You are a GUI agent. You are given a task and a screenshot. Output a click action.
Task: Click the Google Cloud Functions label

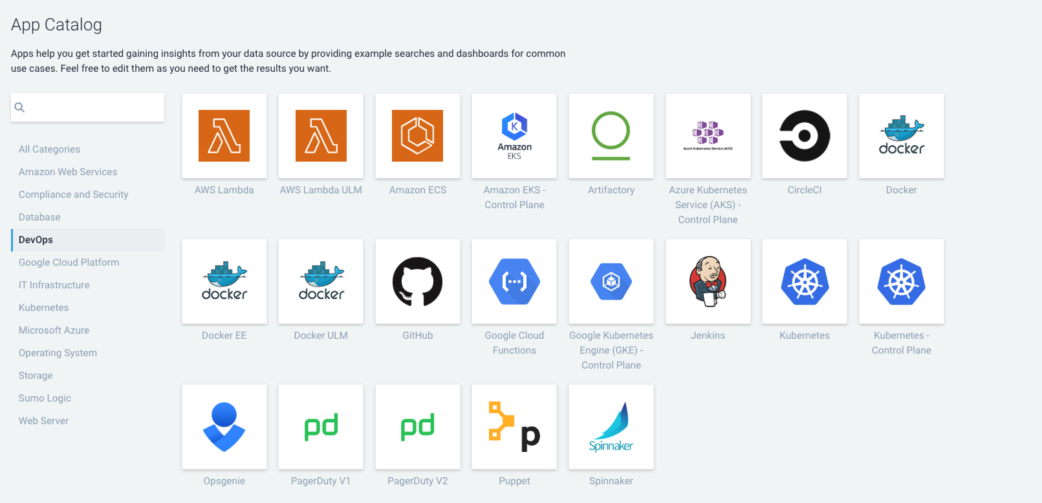[514, 343]
